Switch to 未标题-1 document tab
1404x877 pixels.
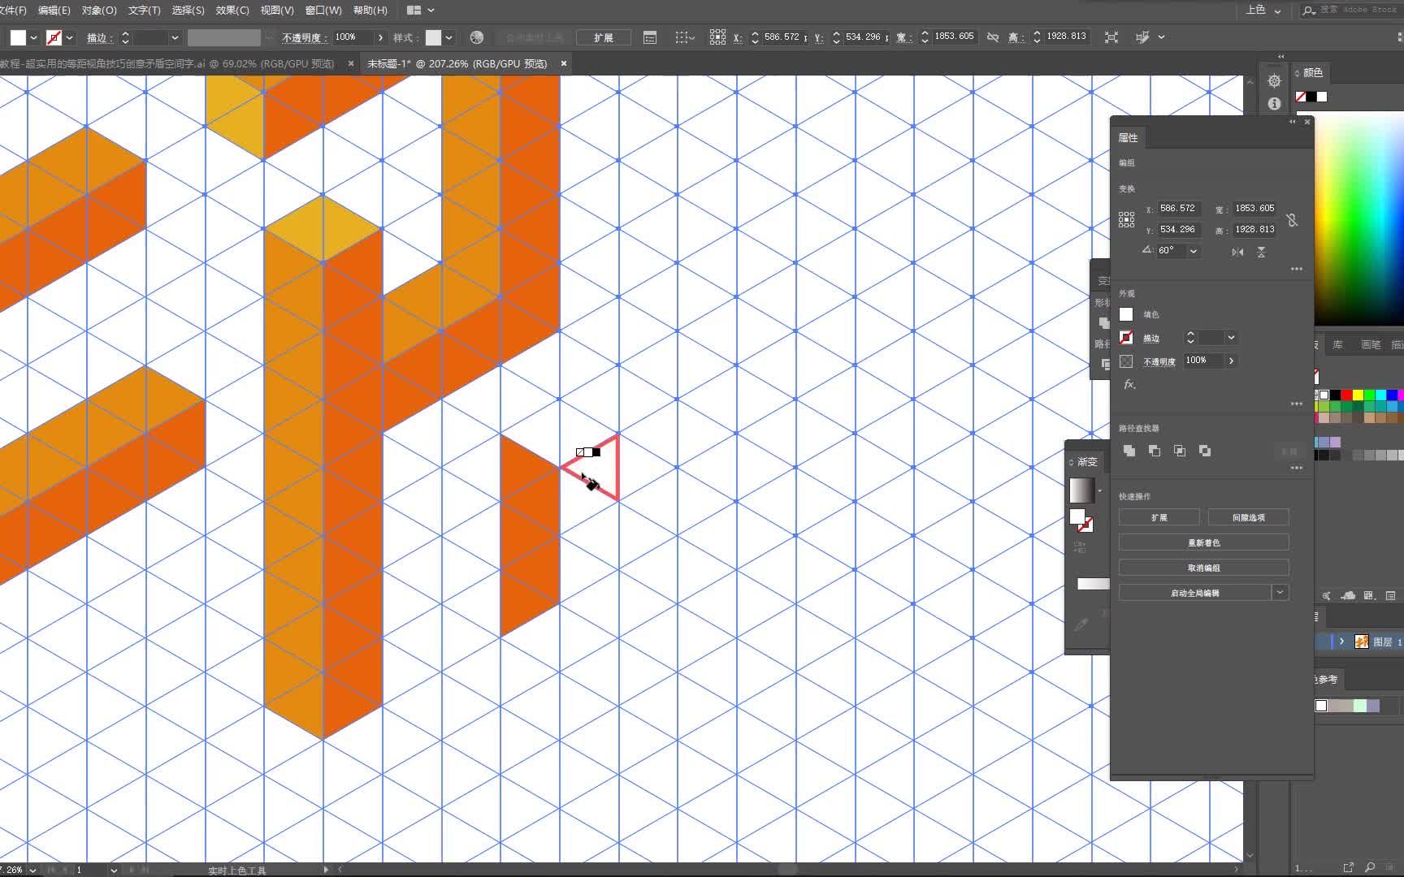(457, 63)
